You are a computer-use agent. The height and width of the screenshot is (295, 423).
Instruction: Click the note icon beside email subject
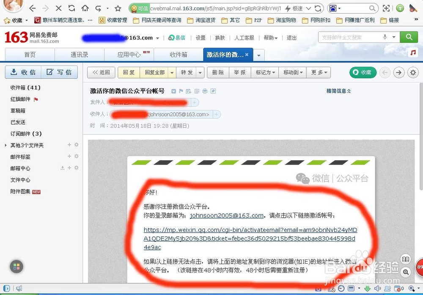click(197, 91)
